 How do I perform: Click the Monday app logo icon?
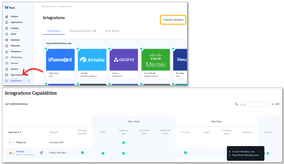[x=11, y=153]
